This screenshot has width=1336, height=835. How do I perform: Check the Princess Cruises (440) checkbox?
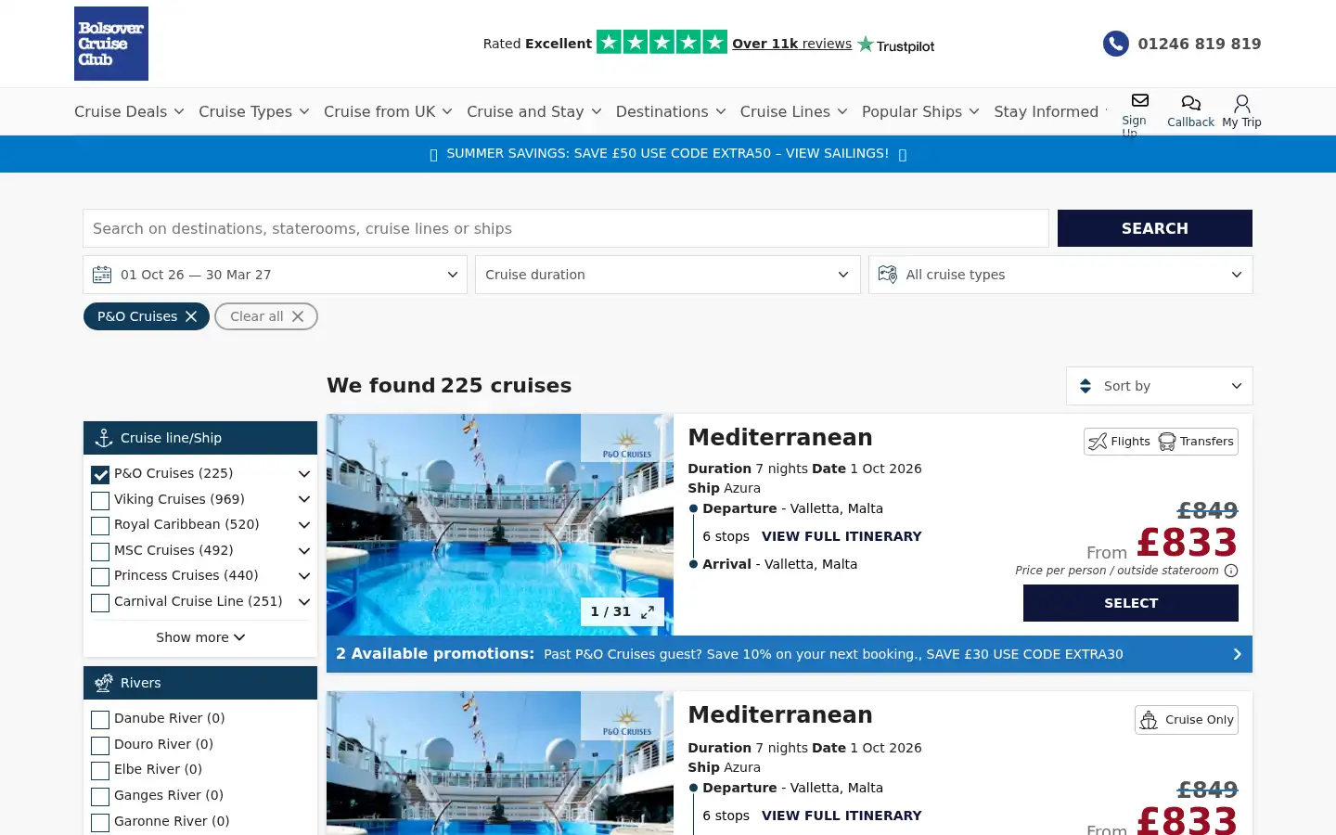point(100,576)
